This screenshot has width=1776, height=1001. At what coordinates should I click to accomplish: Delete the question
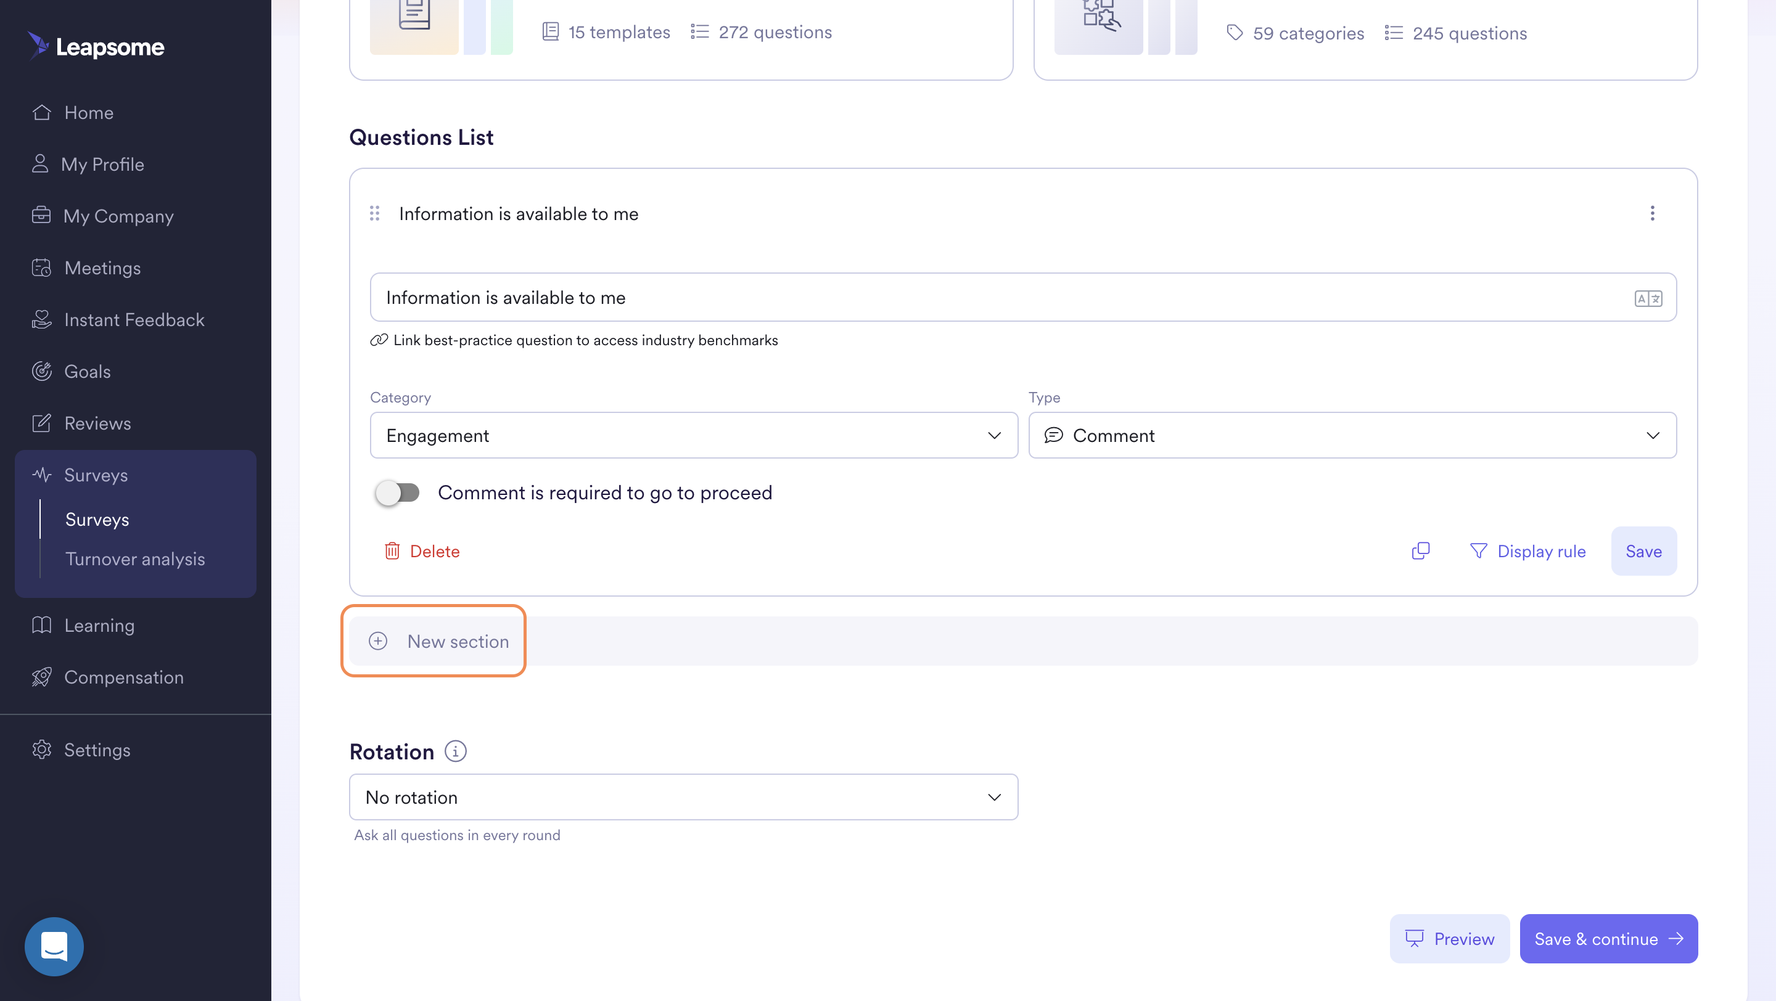click(x=422, y=551)
